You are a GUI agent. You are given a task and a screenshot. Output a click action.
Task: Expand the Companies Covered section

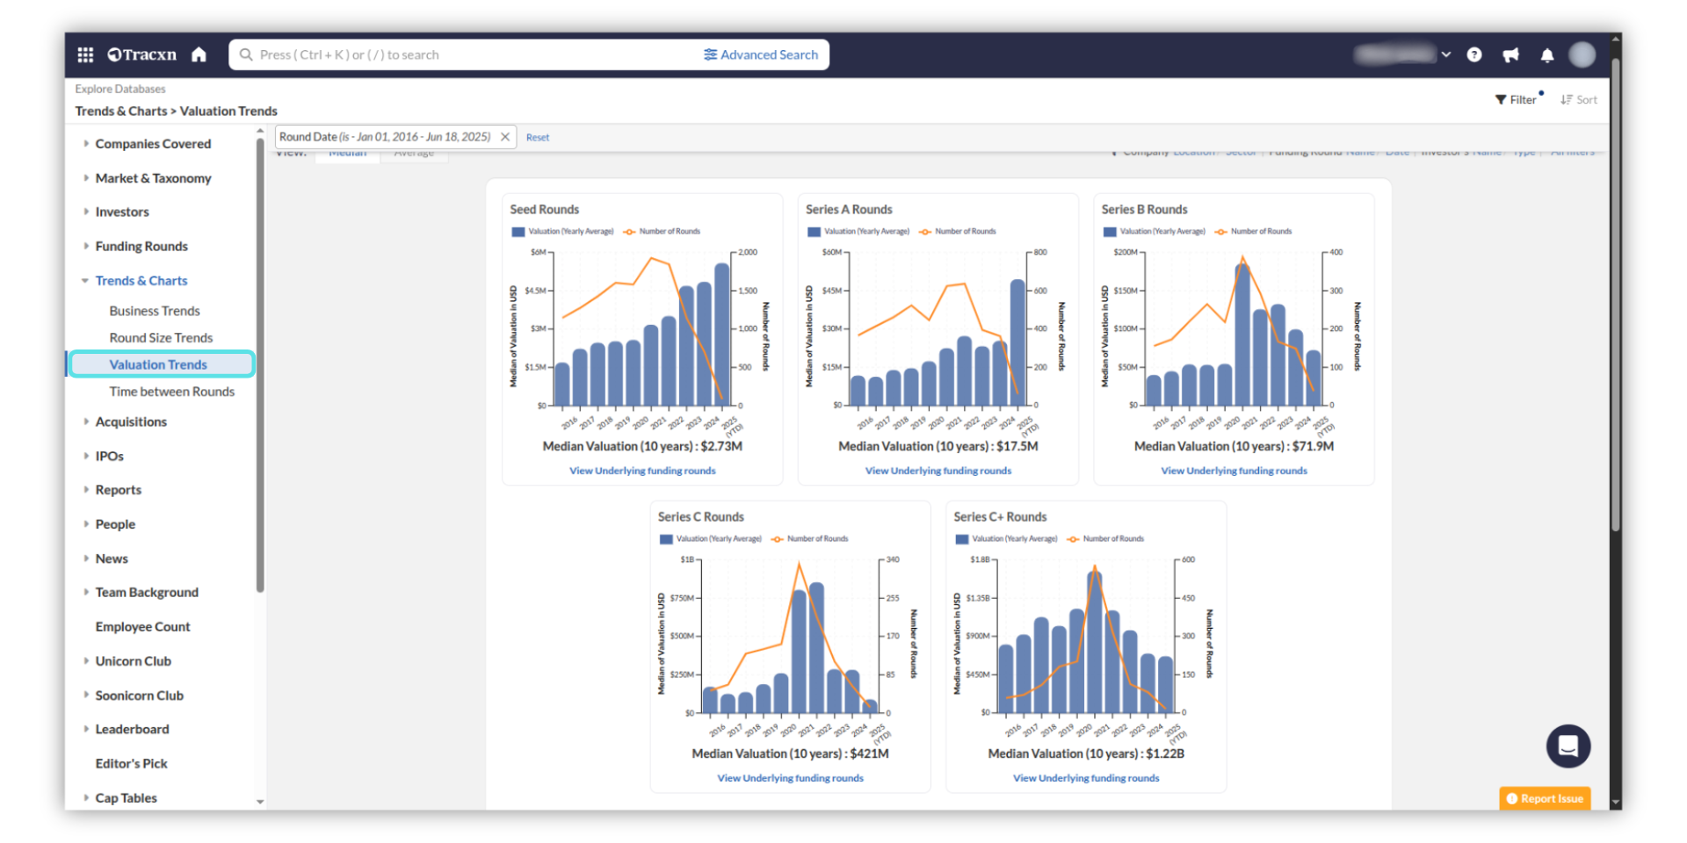153,144
